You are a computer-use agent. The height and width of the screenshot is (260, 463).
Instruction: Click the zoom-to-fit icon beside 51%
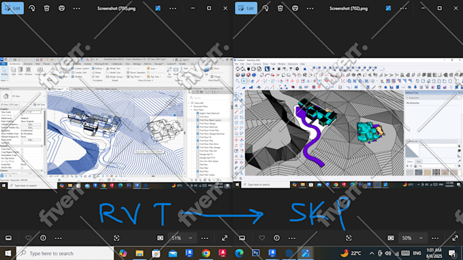point(160,238)
